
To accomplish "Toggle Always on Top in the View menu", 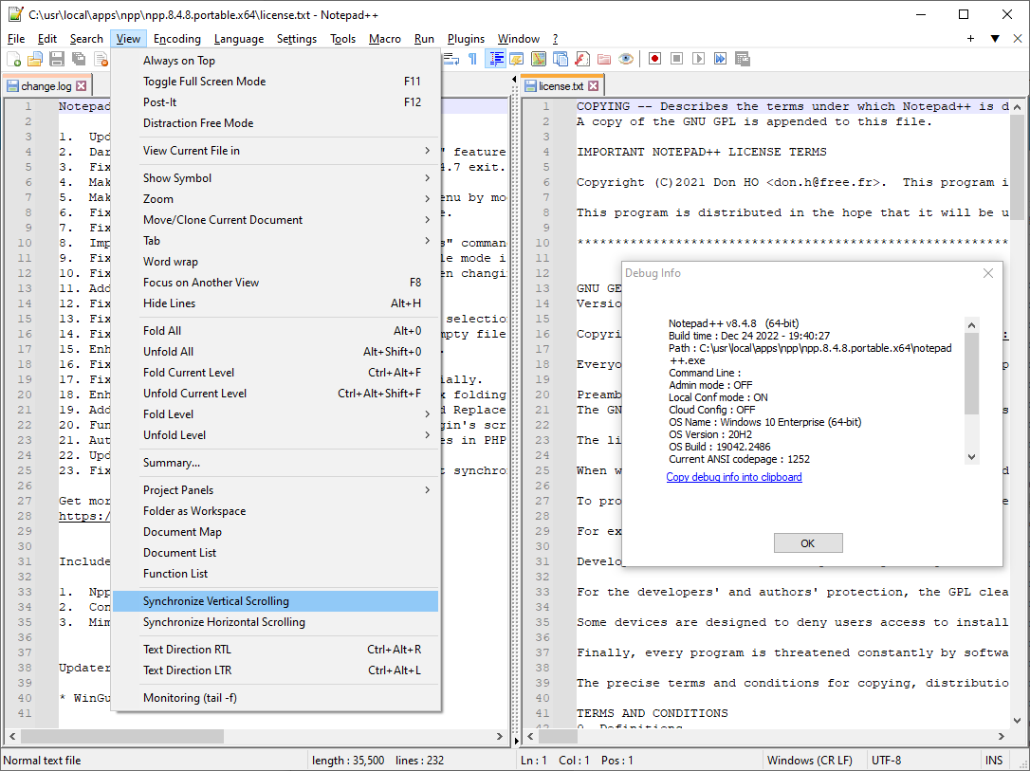I will [x=276, y=61].
